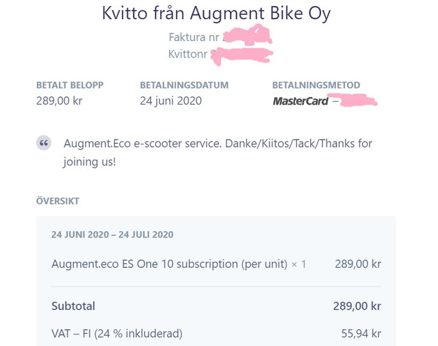
Task: Click the 'BETALNINGSMETOD' heading
Action: click(x=316, y=85)
